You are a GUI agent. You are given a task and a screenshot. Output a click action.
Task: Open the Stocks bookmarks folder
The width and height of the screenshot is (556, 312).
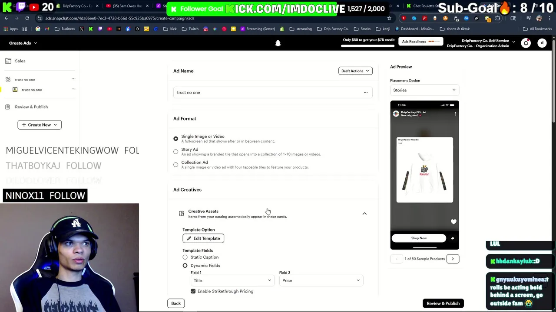click(362, 29)
